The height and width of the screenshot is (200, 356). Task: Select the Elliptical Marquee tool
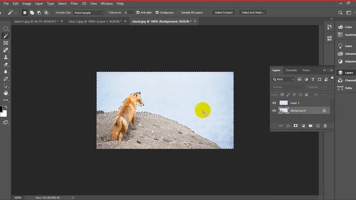[x=6, y=28]
